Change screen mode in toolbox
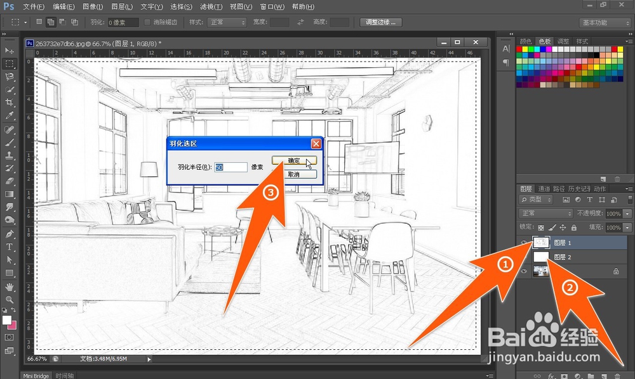 10,350
